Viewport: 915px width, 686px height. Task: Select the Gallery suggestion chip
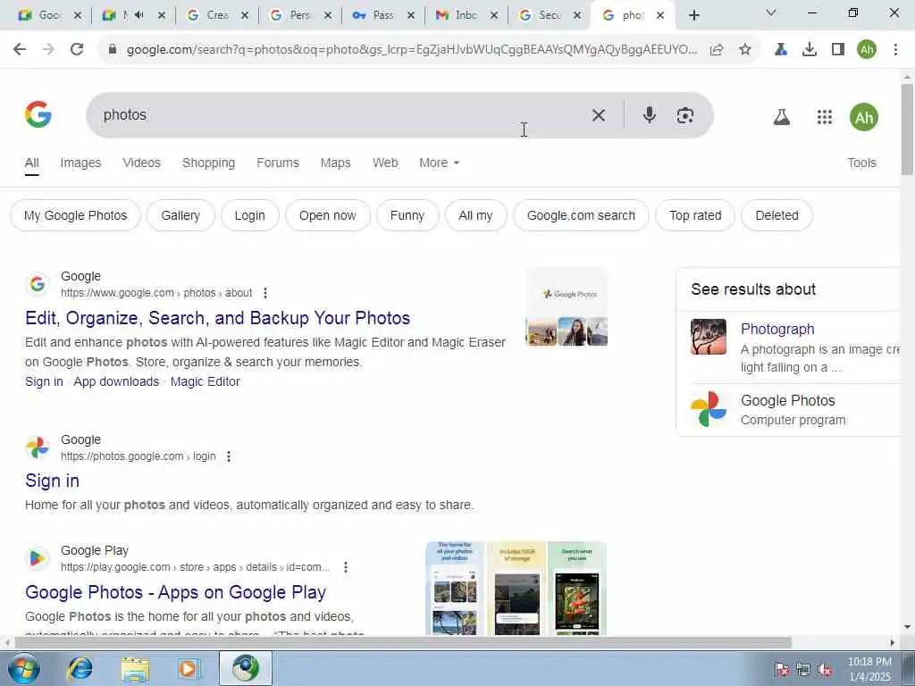pyautogui.click(x=180, y=215)
